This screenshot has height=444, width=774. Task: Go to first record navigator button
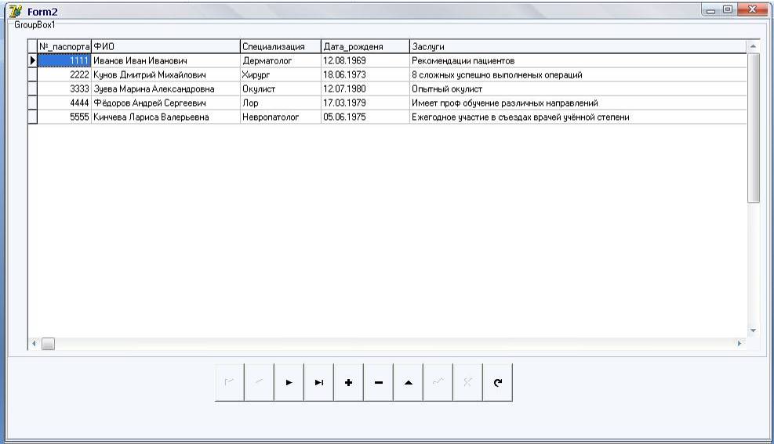click(x=230, y=382)
